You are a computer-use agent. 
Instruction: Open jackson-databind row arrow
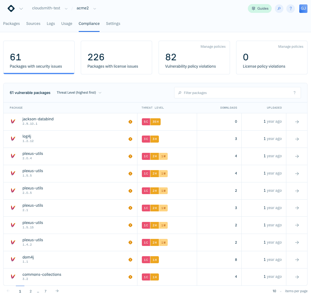(x=297, y=122)
